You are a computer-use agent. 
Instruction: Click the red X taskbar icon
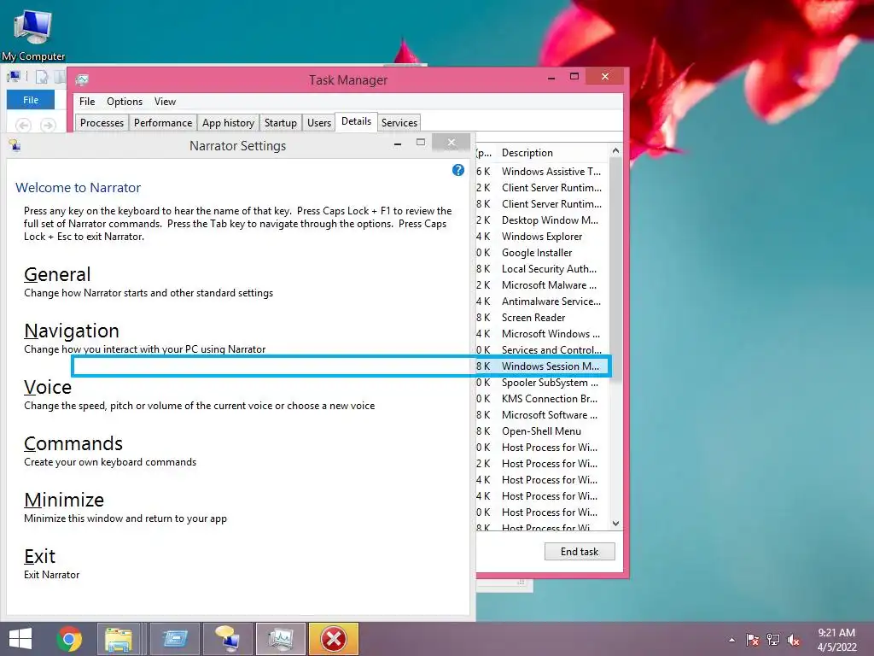[334, 639]
